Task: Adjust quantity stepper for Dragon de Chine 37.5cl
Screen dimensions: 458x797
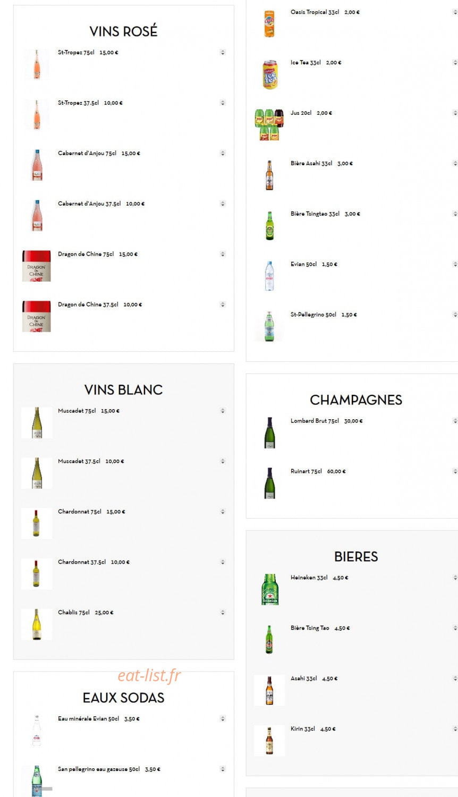Action: [223, 304]
